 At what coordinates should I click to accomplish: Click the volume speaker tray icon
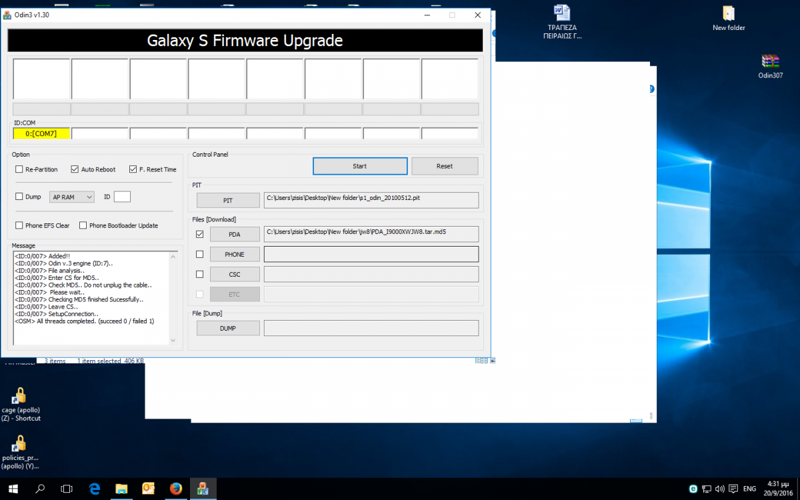pyautogui.click(x=720, y=489)
